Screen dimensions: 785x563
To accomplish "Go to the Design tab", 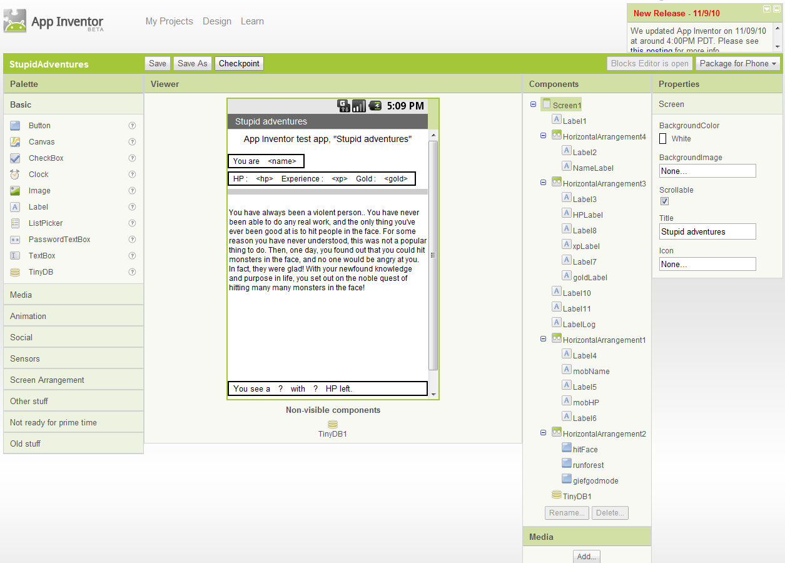I will (217, 21).
